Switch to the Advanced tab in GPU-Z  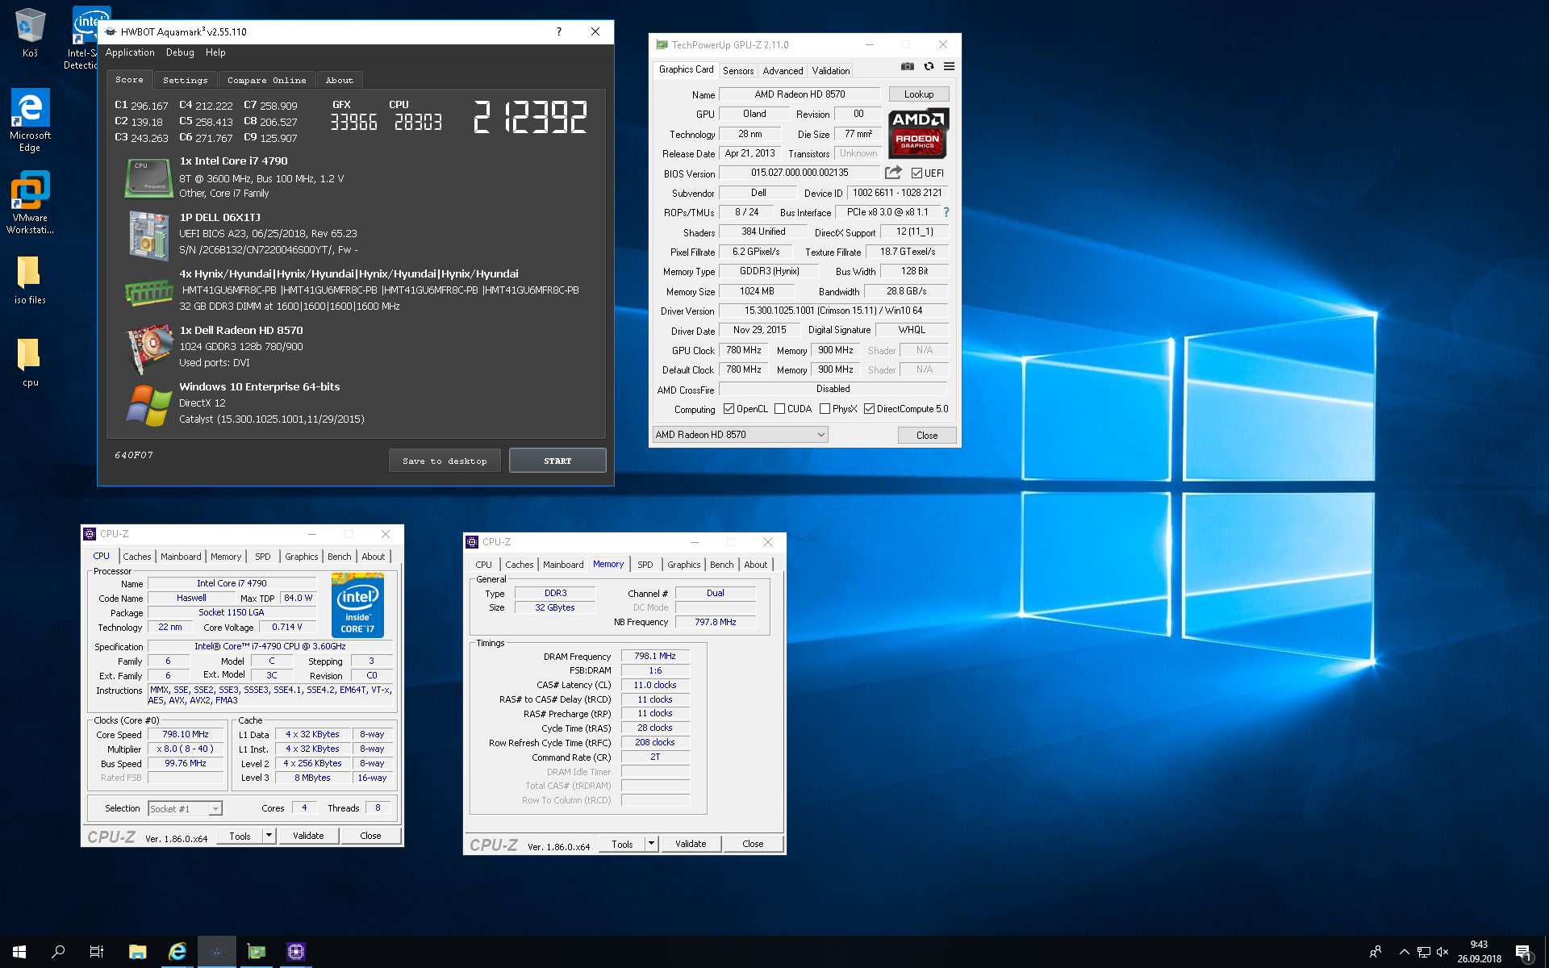[x=783, y=71]
